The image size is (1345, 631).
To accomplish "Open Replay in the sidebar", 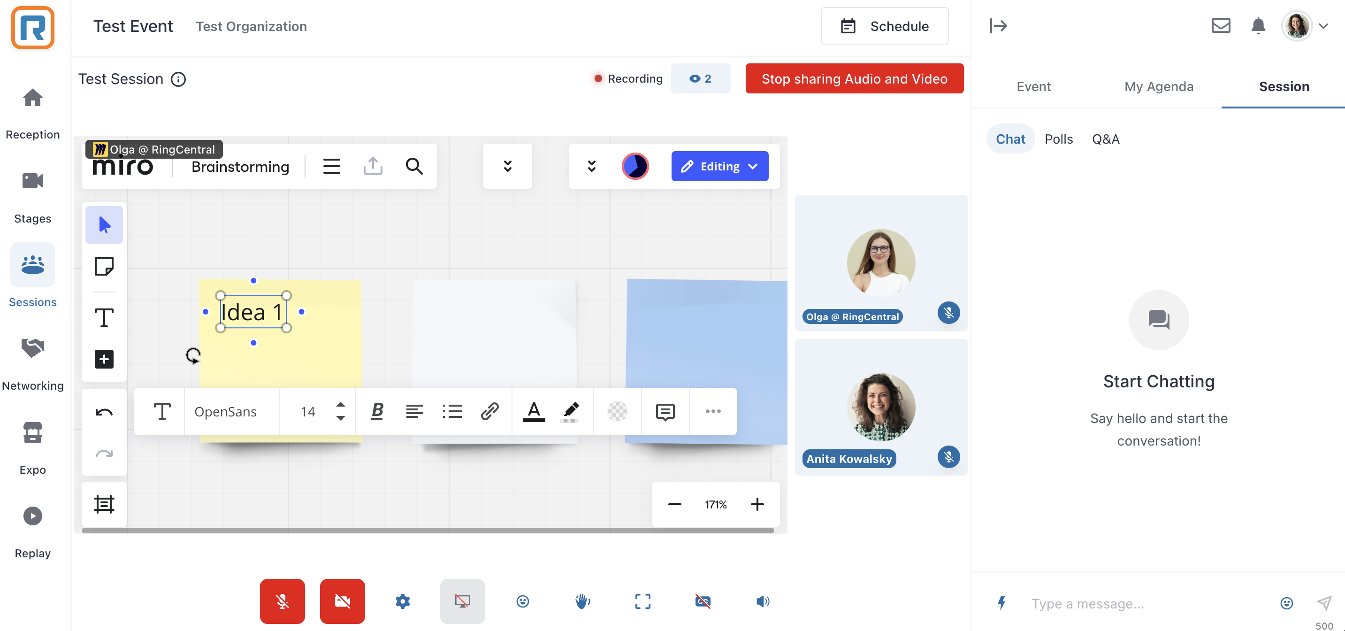I will point(32,532).
